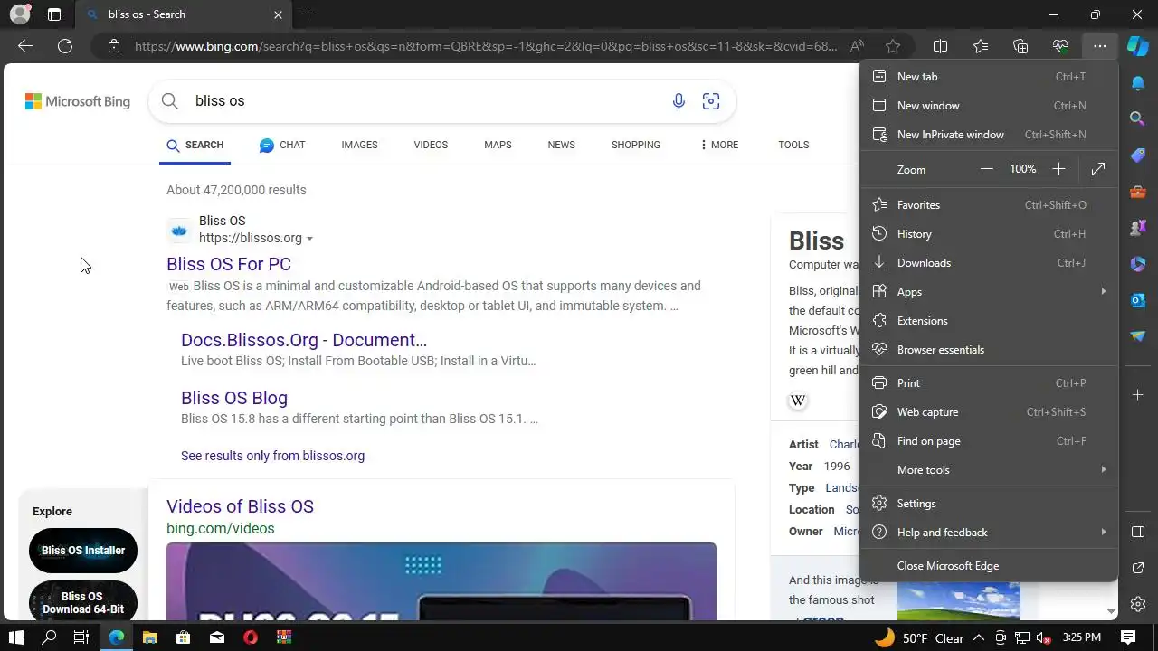This screenshot has width=1158, height=651.
Task: Open Videos of Bliss OS heading link
Action: click(x=240, y=506)
